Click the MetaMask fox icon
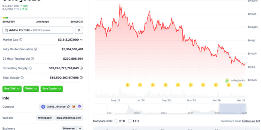The image size is (261, 130). point(74,107)
